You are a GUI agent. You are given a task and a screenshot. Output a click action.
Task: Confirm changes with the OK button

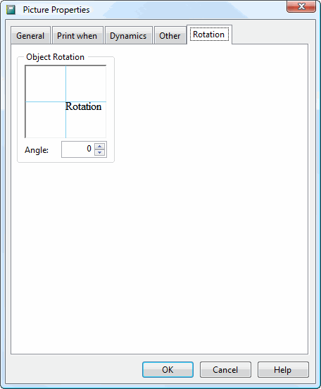[x=168, y=369]
